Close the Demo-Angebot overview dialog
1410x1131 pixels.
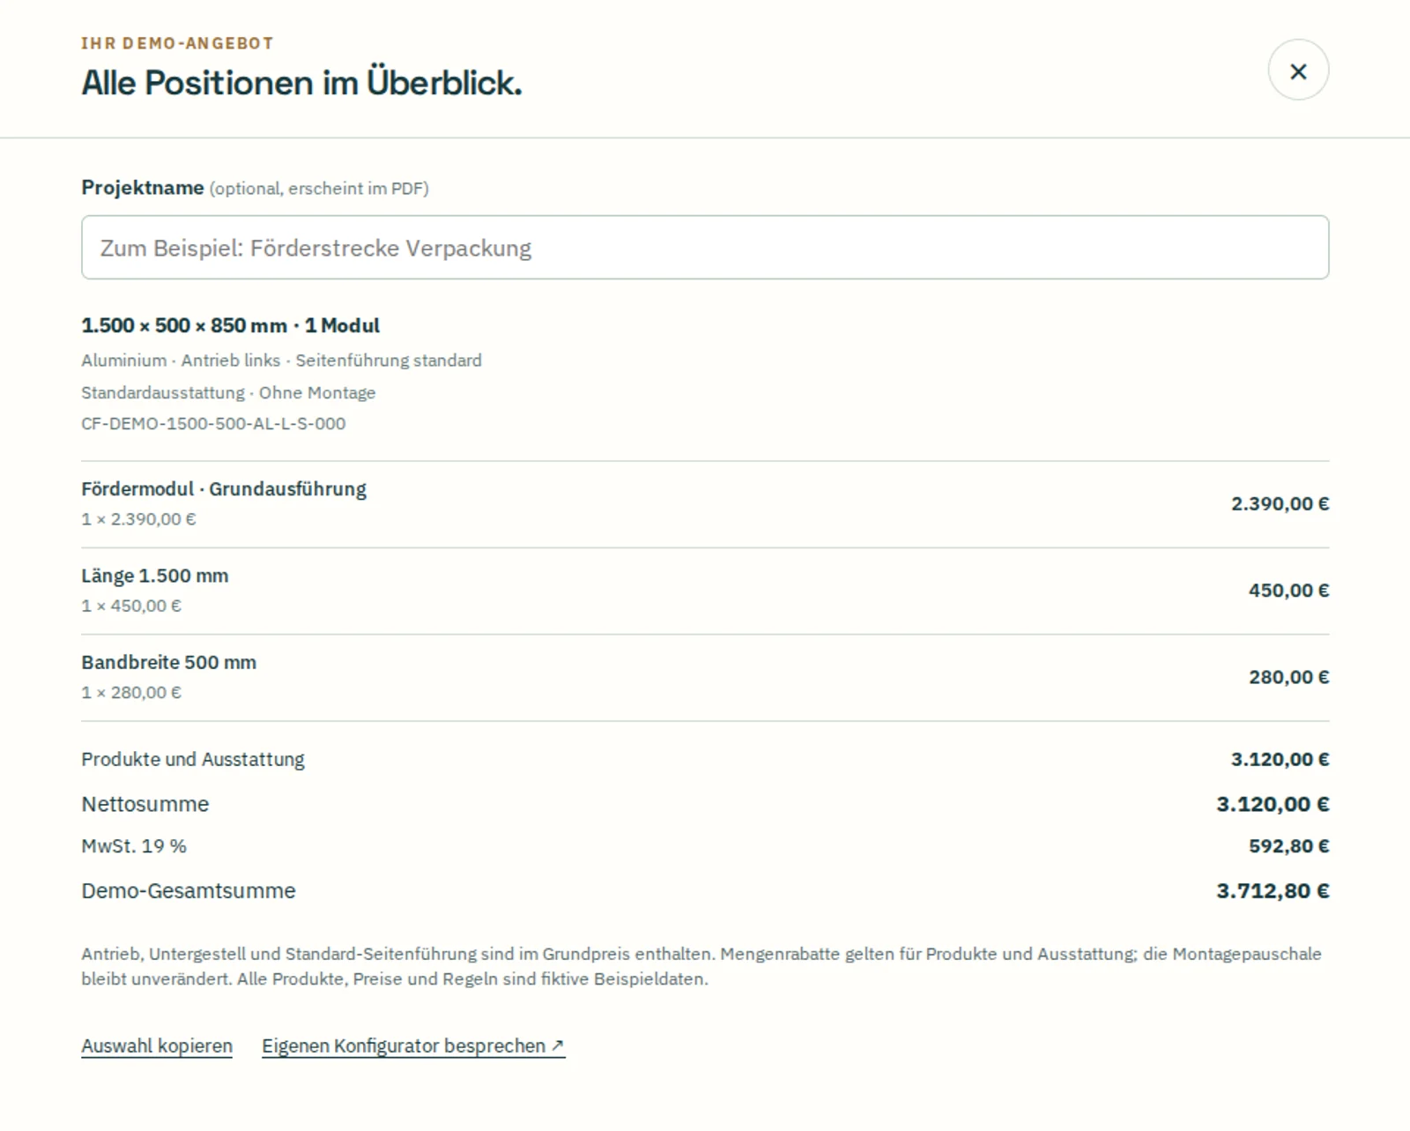pyautogui.click(x=1298, y=71)
